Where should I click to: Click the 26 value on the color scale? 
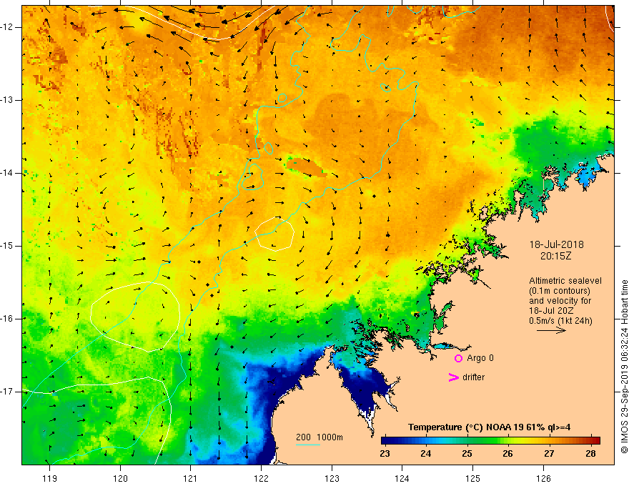(x=508, y=454)
